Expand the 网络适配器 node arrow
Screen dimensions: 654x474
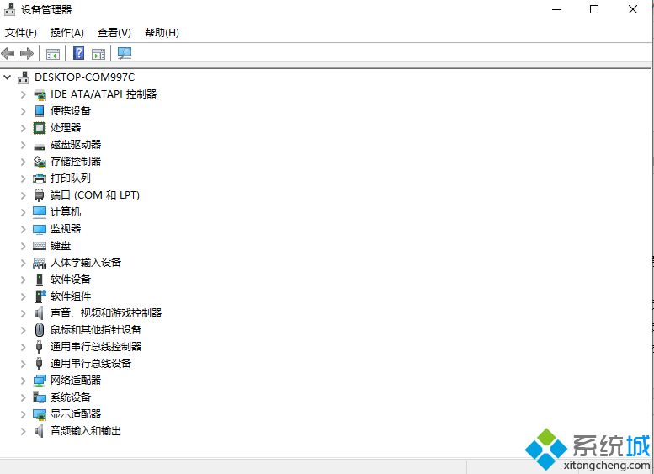(x=24, y=381)
